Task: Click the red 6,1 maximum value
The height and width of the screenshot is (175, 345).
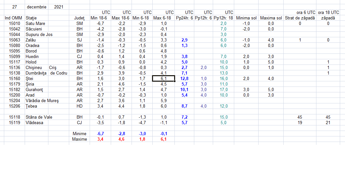Action: [163, 139]
